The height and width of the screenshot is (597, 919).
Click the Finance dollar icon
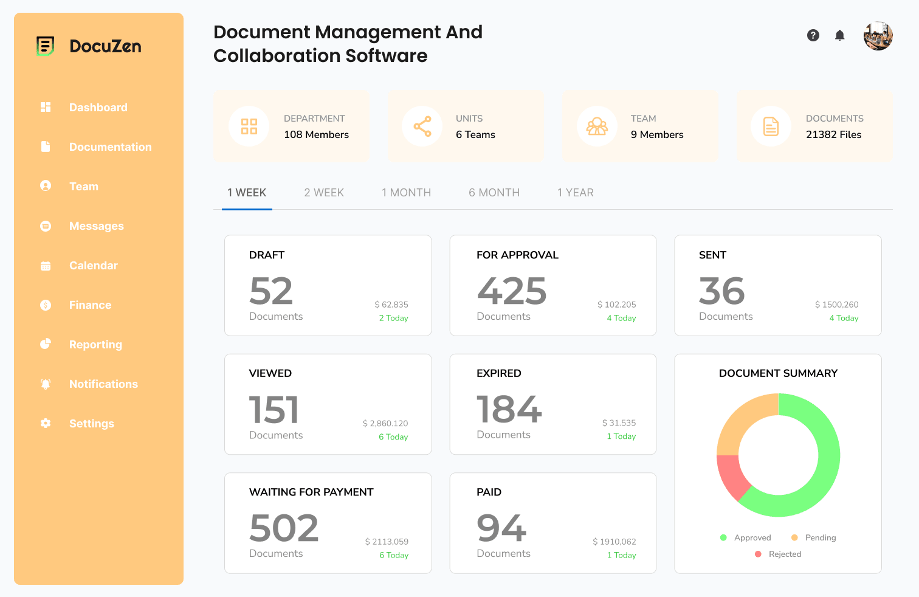[46, 305]
